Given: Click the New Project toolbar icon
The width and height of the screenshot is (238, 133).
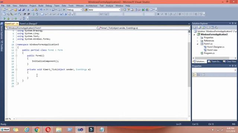Looking at the screenshot, I should 4,10.
